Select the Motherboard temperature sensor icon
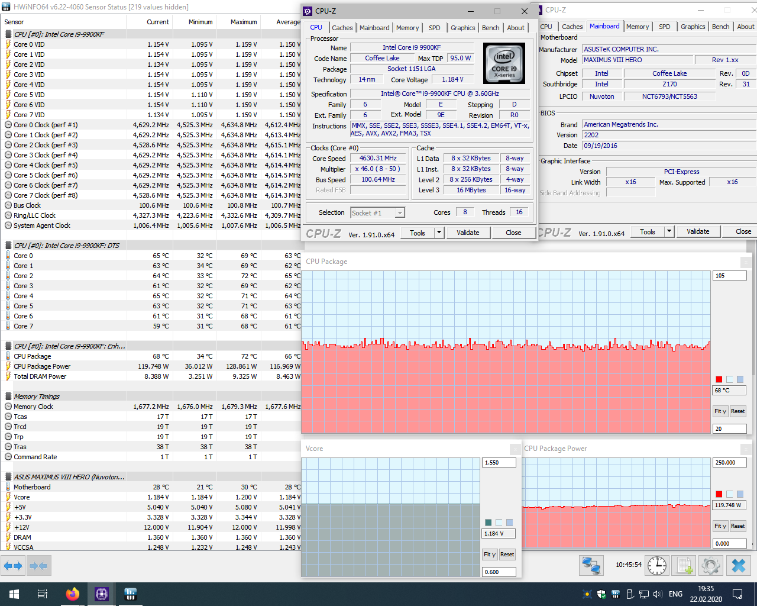 tap(8, 487)
